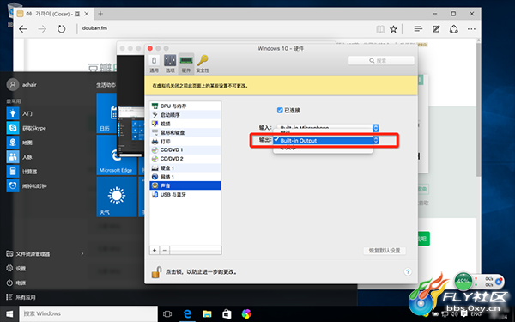Open the Edge Web Note pen icon

[436, 29]
